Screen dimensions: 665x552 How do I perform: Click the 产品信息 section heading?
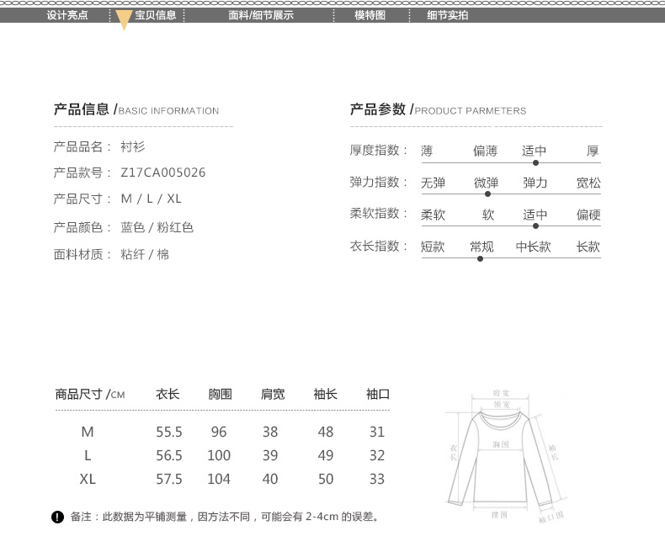tap(82, 109)
